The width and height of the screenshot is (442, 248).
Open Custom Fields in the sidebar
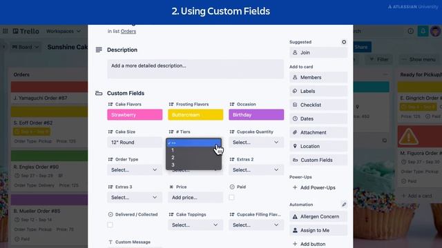click(x=318, y=160)
